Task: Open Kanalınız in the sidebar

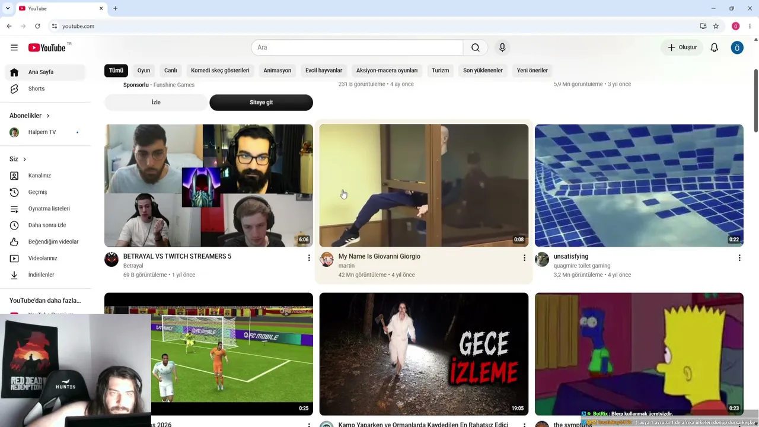Action: point(45,176)
